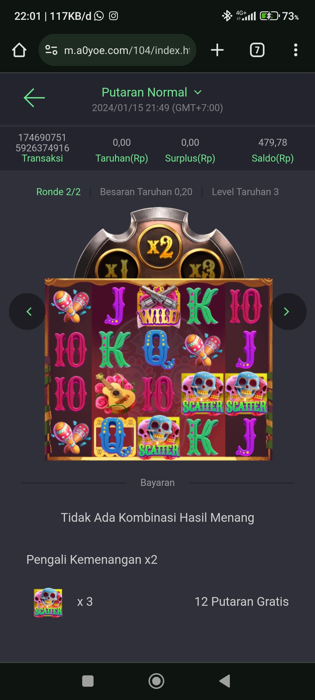The width and height of the screenshot is (315, 700).
Task: Tap the Android home circle button
Action: coord(156,681)
